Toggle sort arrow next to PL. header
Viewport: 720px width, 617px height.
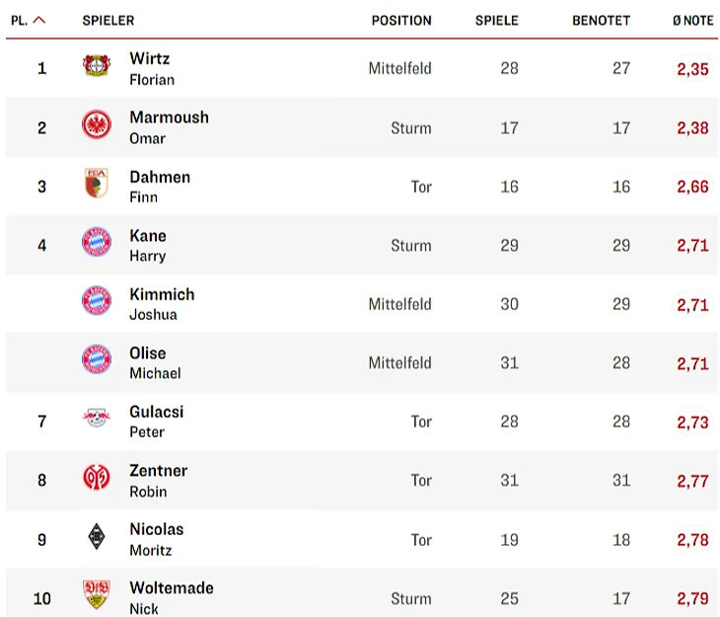pyautogui.click(x=39, y=20)
